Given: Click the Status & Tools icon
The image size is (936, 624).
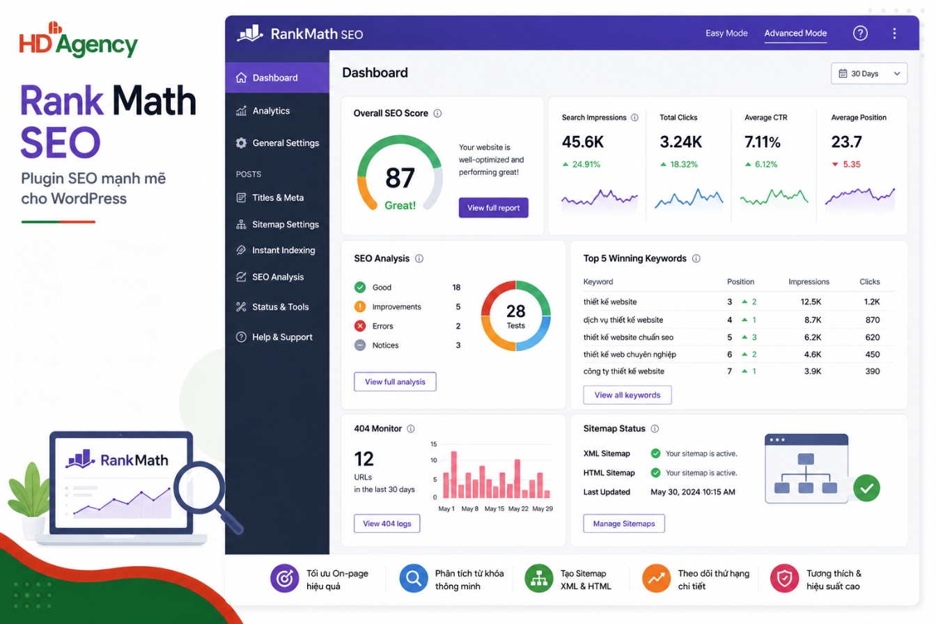Looking at the screenshot, I should [242, 306].
